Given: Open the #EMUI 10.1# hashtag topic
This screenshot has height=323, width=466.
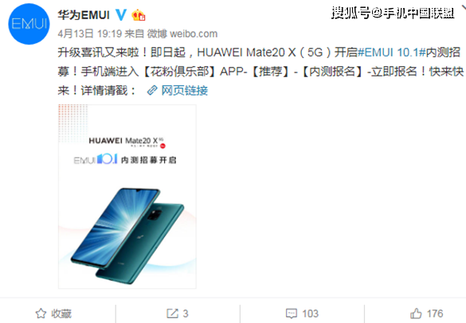Looking at the screenshot, I should coord(392,53).
